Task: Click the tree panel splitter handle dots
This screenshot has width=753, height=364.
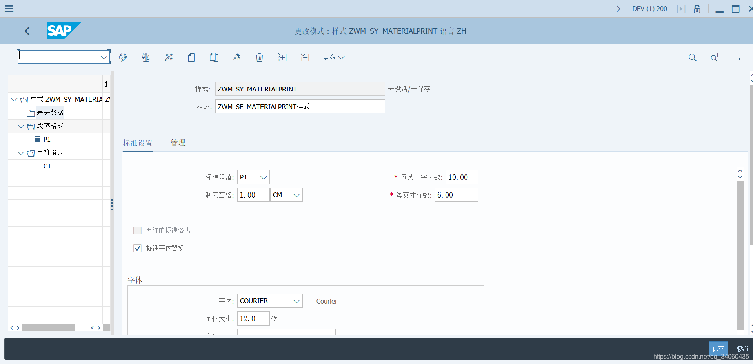Action: (x=112, y=205)
